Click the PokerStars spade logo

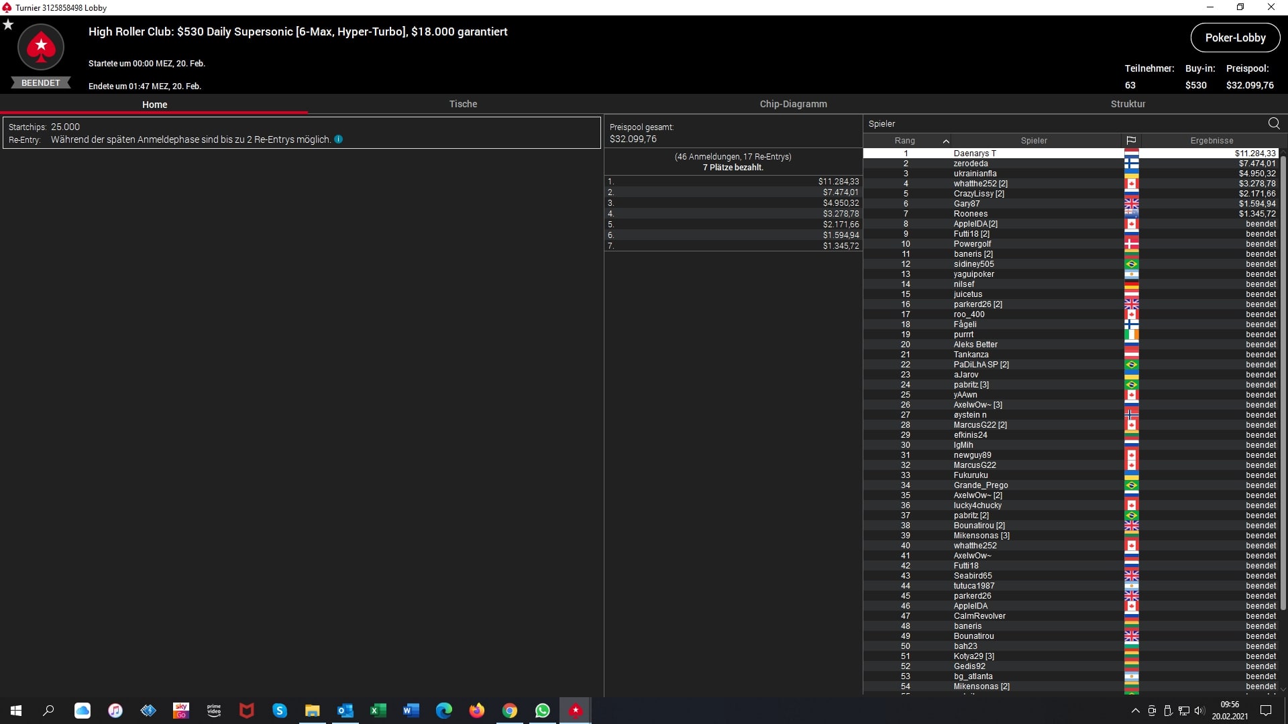[x=41, y=47]
